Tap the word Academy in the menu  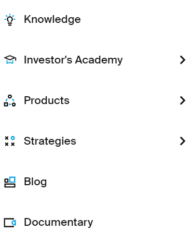[x=99, y=60]
